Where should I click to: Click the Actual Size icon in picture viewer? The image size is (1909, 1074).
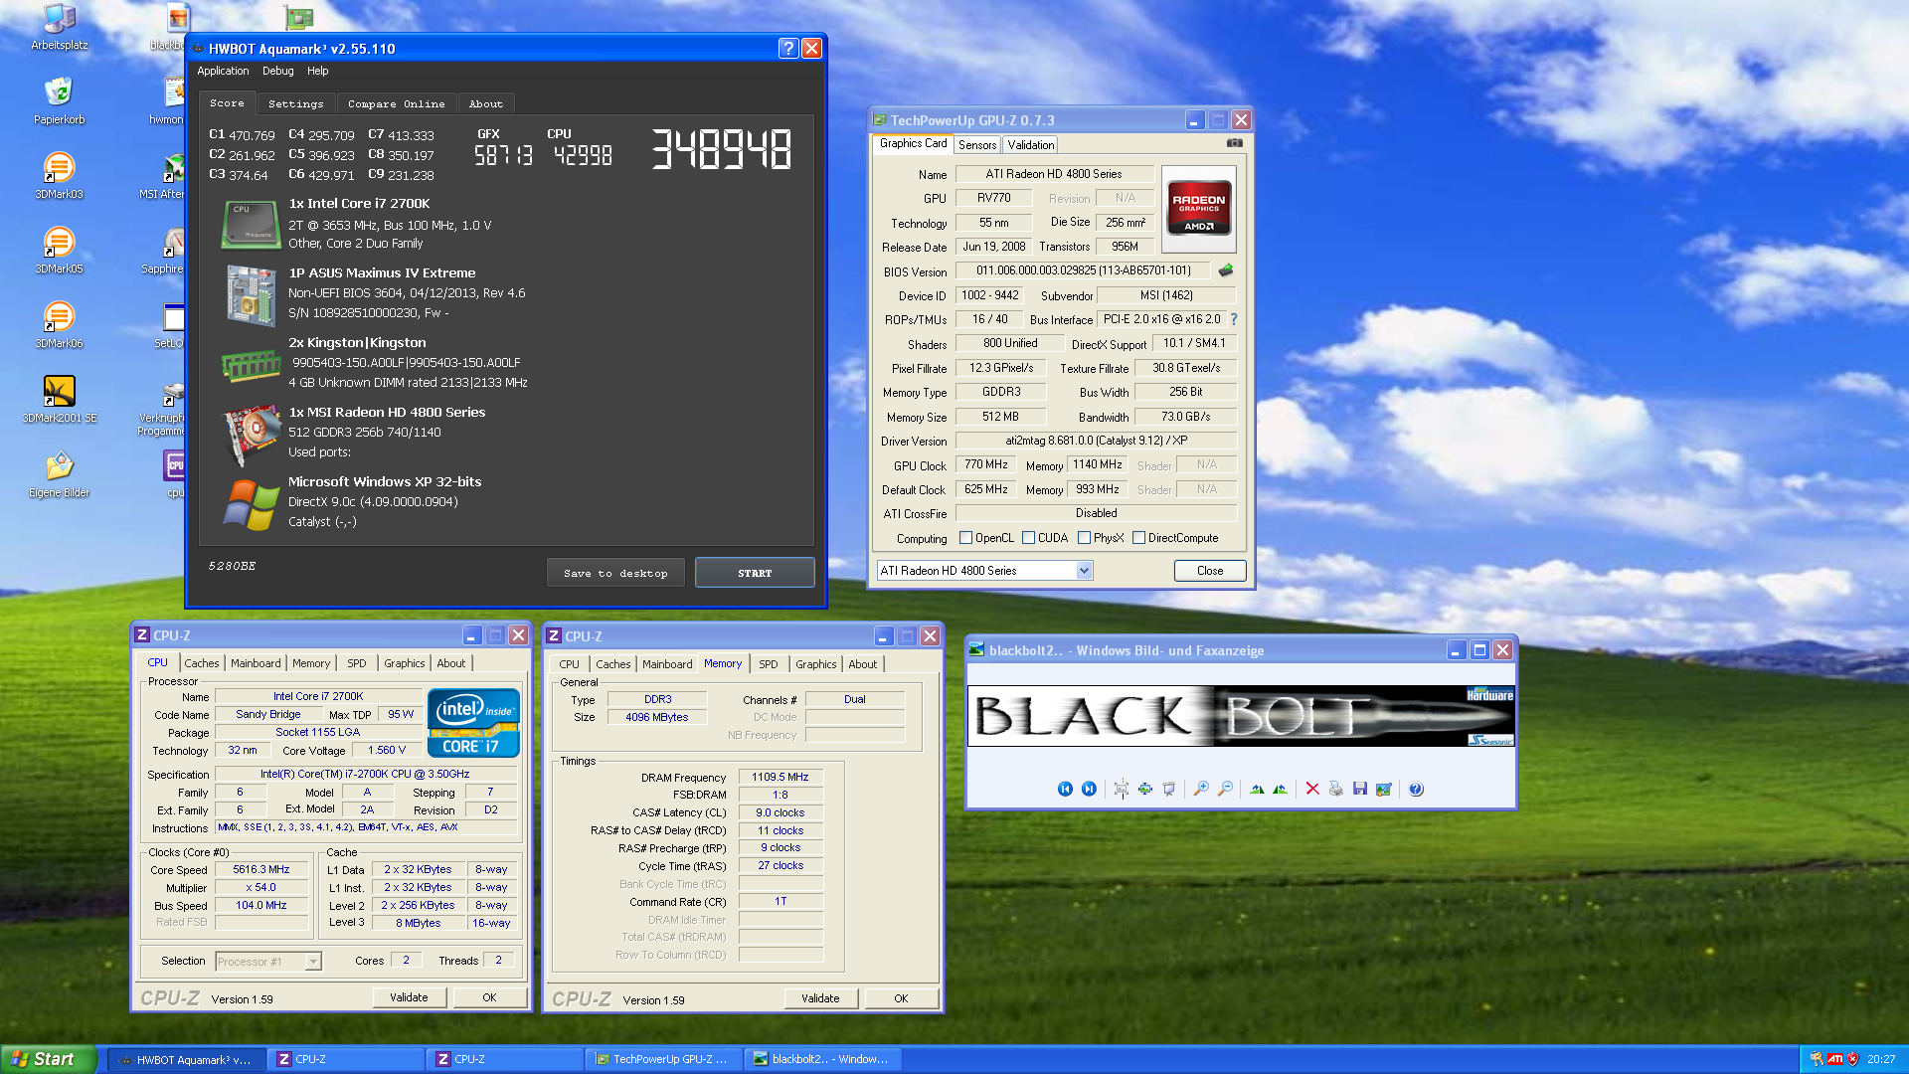click(x=1145, y=789)
